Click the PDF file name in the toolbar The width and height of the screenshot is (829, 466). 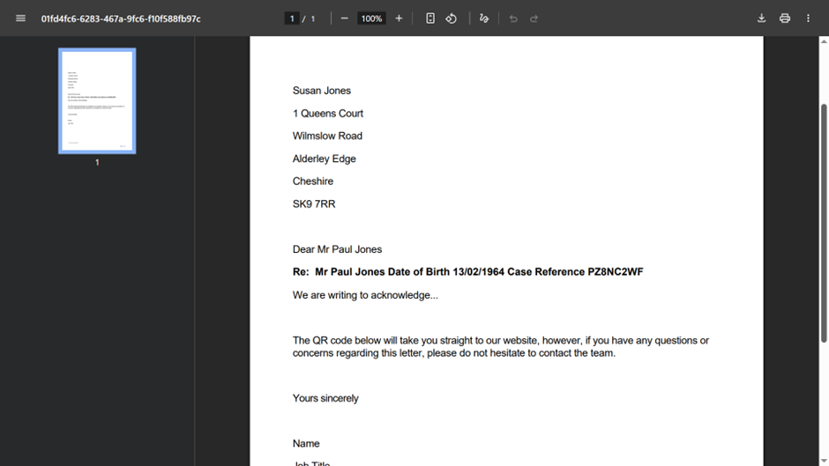pos(121,18)
